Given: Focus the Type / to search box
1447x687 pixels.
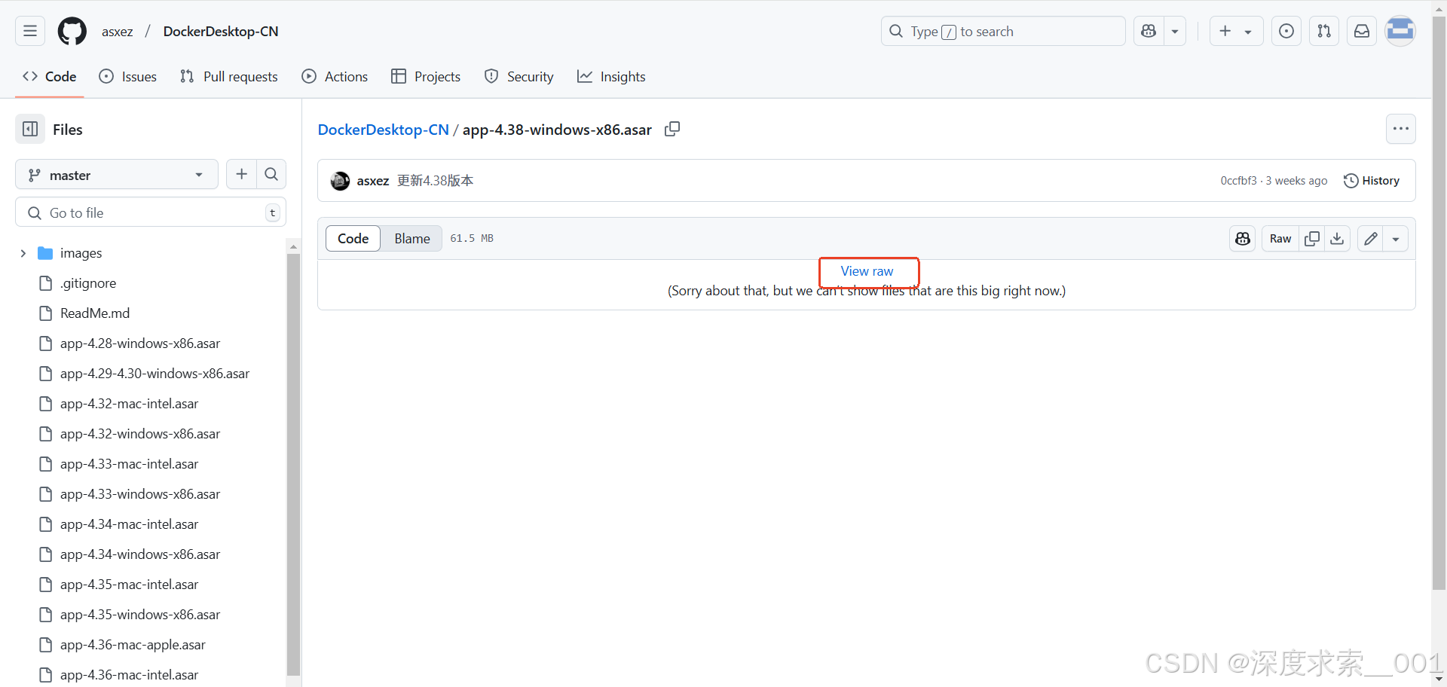Looking at the screenshot, I should (x=1003, y=31).
